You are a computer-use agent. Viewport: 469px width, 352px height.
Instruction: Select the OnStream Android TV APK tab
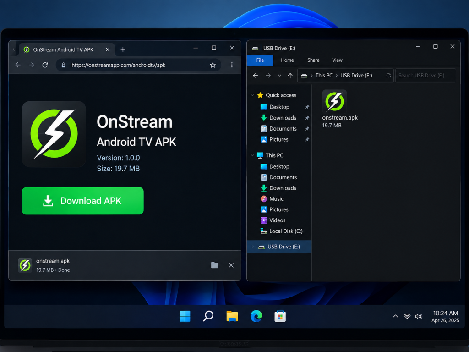66,49
